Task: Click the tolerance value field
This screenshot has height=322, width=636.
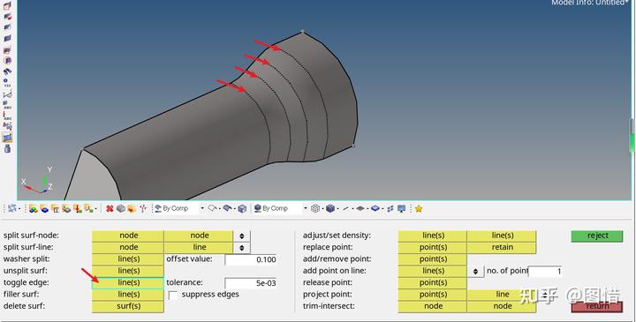Action: pyautogui.click(x=251, y=283)
